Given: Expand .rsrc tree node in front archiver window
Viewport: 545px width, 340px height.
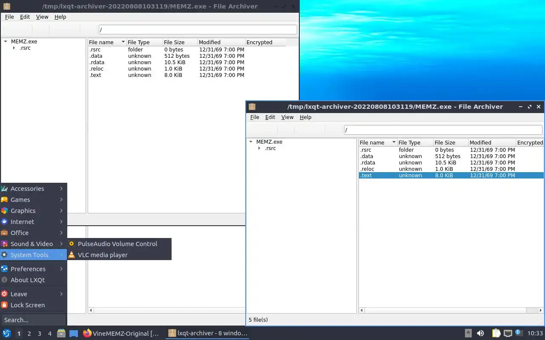Looking at the screenshot, I should pyautogui.click(x=259, y=148).
